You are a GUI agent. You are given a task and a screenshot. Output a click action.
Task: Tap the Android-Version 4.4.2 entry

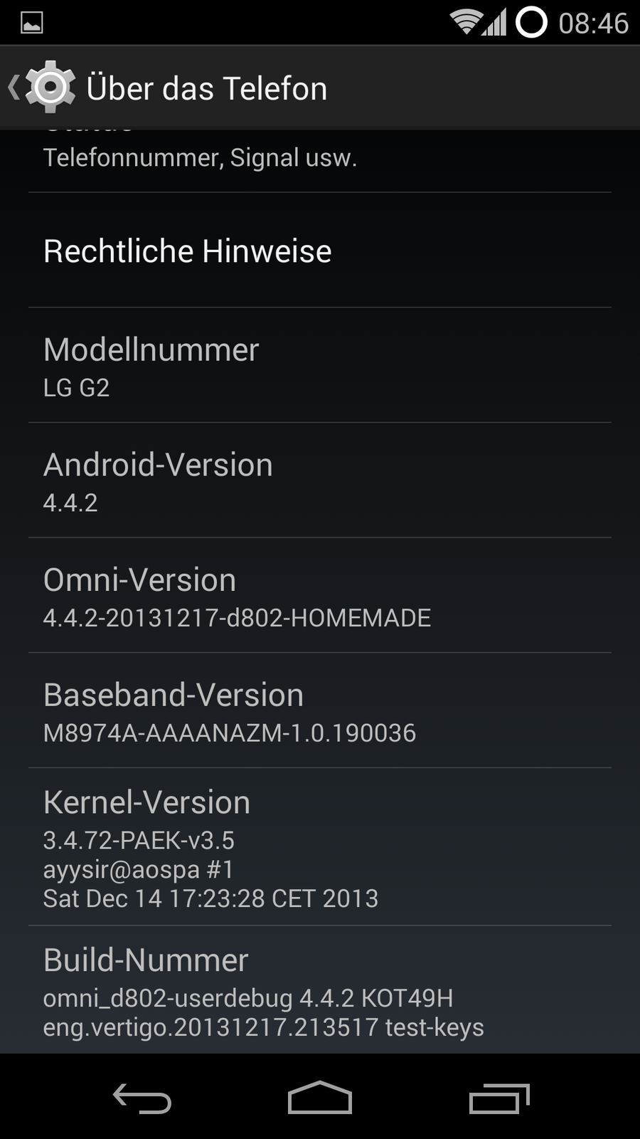pos(320,481)
